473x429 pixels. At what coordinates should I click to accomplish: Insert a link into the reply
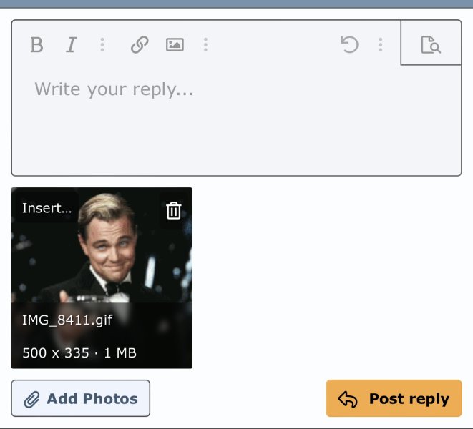(x=139, y=46)
